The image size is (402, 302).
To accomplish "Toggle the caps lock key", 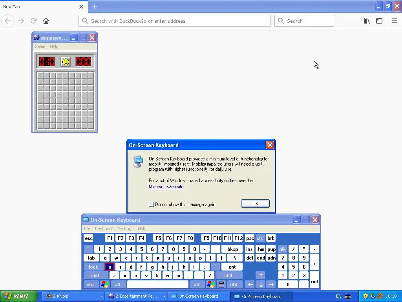I will [93, 267].
